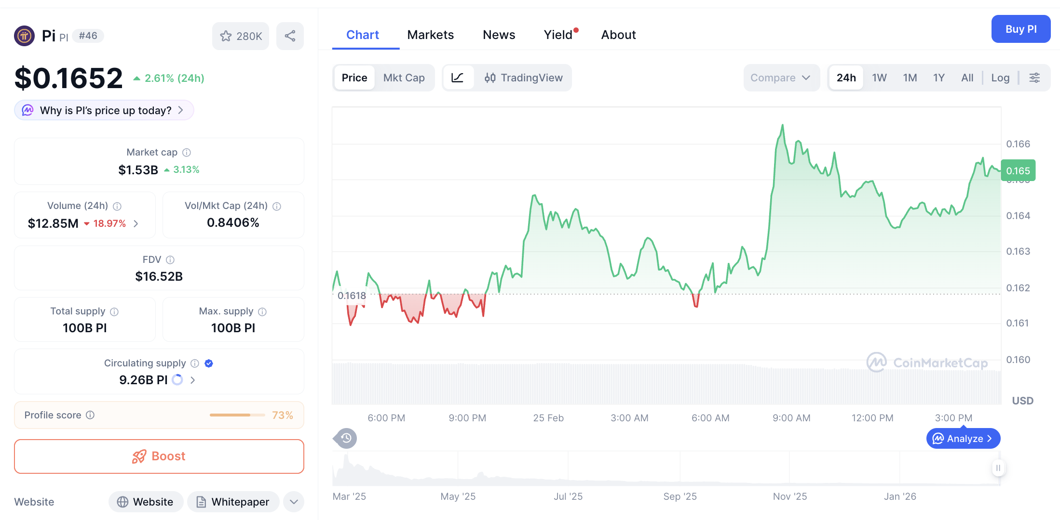Click the Pi coin logo icon
The image size is (1060, 520).
(24, 35)
